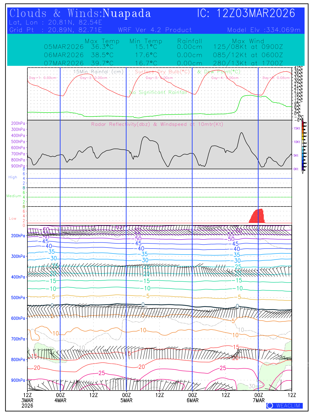Click the Min Temp column header
Screen dimensions: 310x413
click(146, 41)
